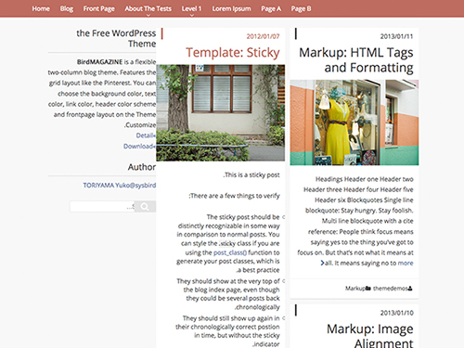Click the yellow dress shop thumbnail
The height and width of the screenshot is (348, 464).
pos(354,122)
